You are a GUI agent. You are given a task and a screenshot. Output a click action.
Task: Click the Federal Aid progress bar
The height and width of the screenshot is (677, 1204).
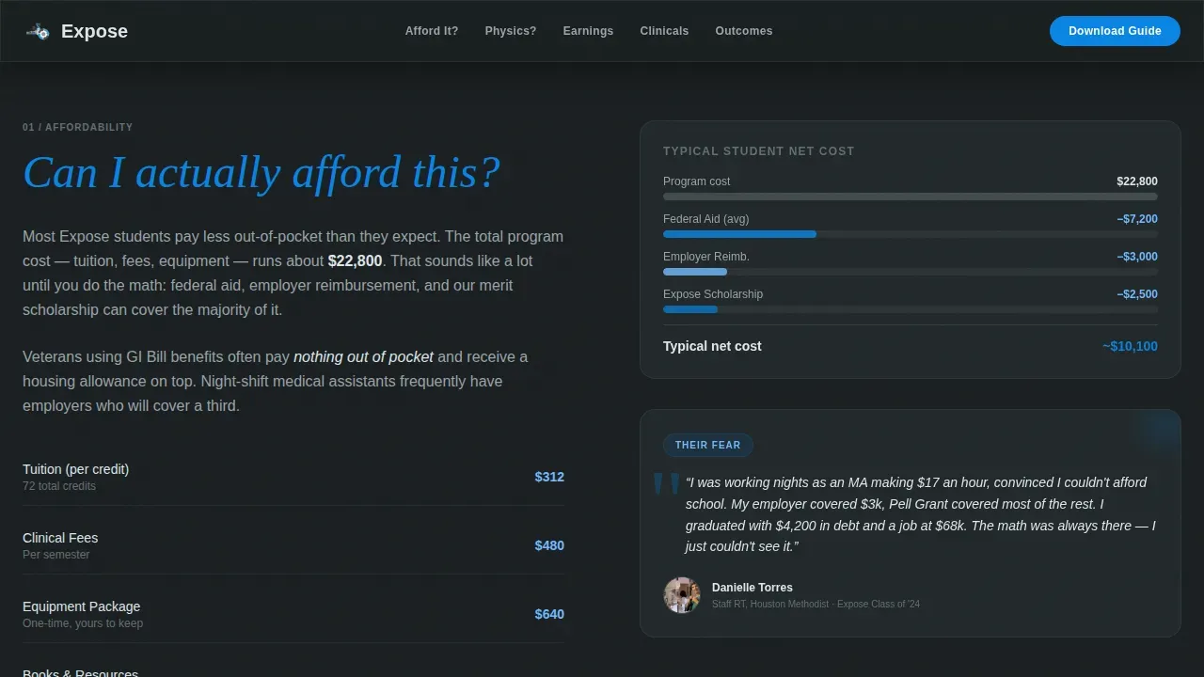(x=911, y=234)
